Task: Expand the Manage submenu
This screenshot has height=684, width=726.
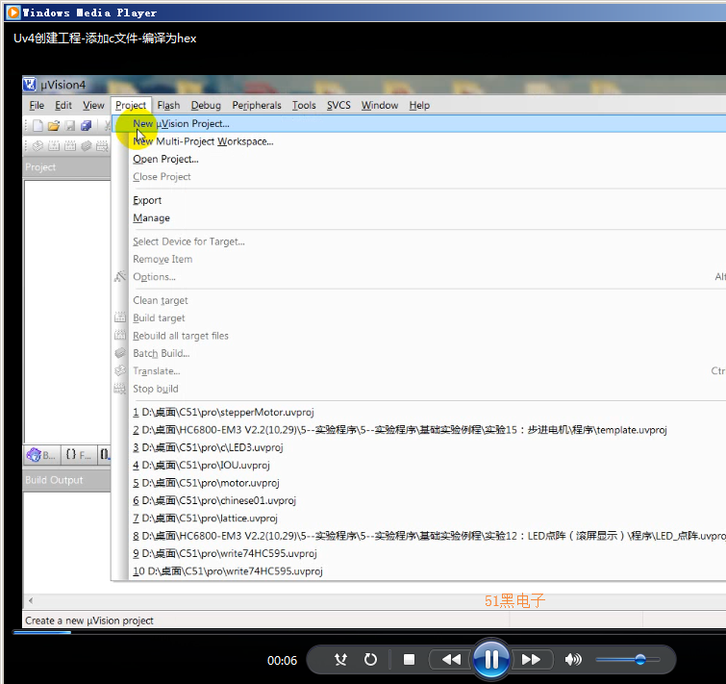Action: 419,217
